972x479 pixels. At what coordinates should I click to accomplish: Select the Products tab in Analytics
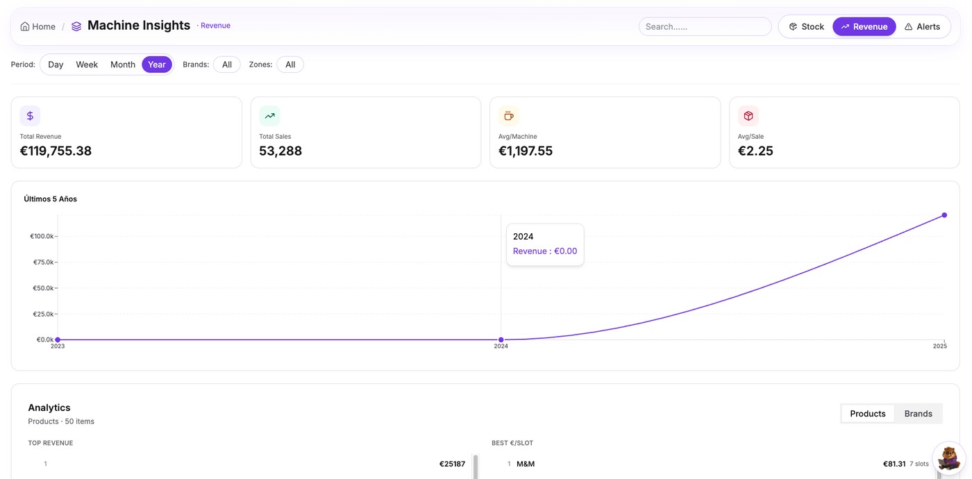(x=867, y=413)
